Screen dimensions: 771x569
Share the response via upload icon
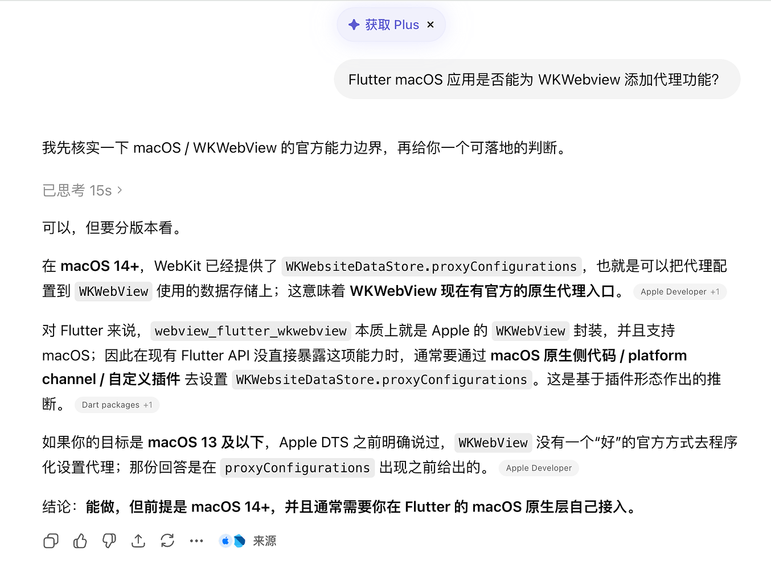pyautogui.click(x=138, y=541)
